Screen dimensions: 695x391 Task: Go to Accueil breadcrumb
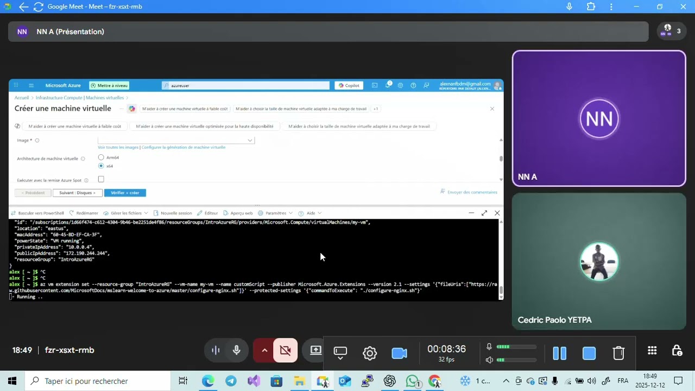(x=22, y=98)
